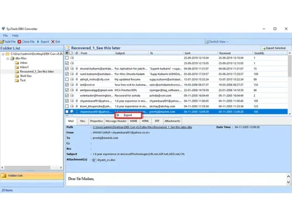The image size is (292, 219).
Task: Open the Switch View dropdown arrow
Action: [227, 42]
